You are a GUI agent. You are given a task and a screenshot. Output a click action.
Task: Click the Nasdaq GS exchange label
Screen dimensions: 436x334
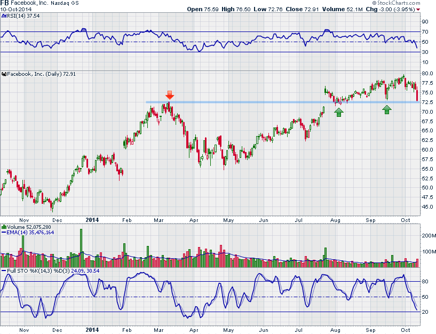65,3
